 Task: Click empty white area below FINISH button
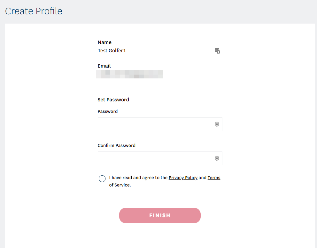pos(160,236)
